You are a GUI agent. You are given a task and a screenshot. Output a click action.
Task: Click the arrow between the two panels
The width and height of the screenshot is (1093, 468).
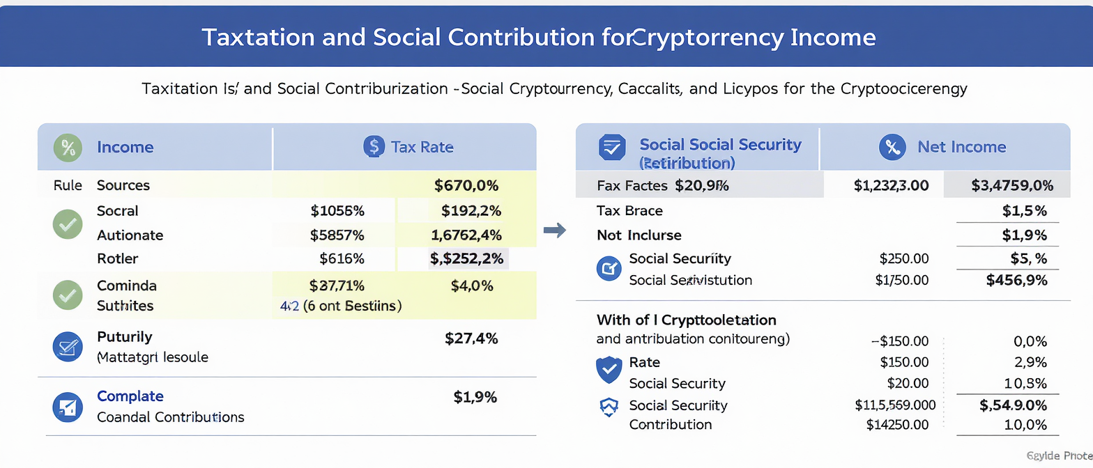click(553, 231)
